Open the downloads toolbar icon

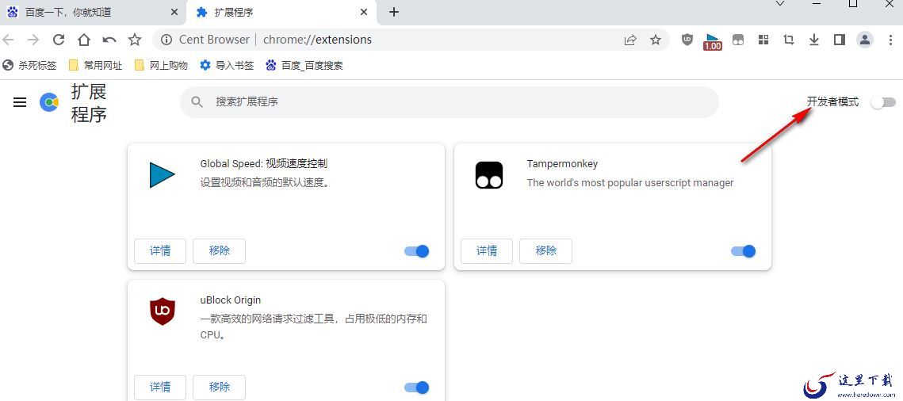pos(813,40)
